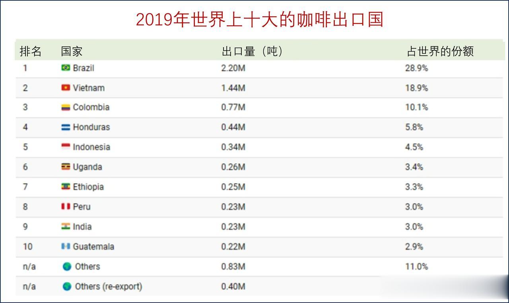Screen dimensions: 509x303
Task: Select the country name Brazil
Action: [84, 68]
